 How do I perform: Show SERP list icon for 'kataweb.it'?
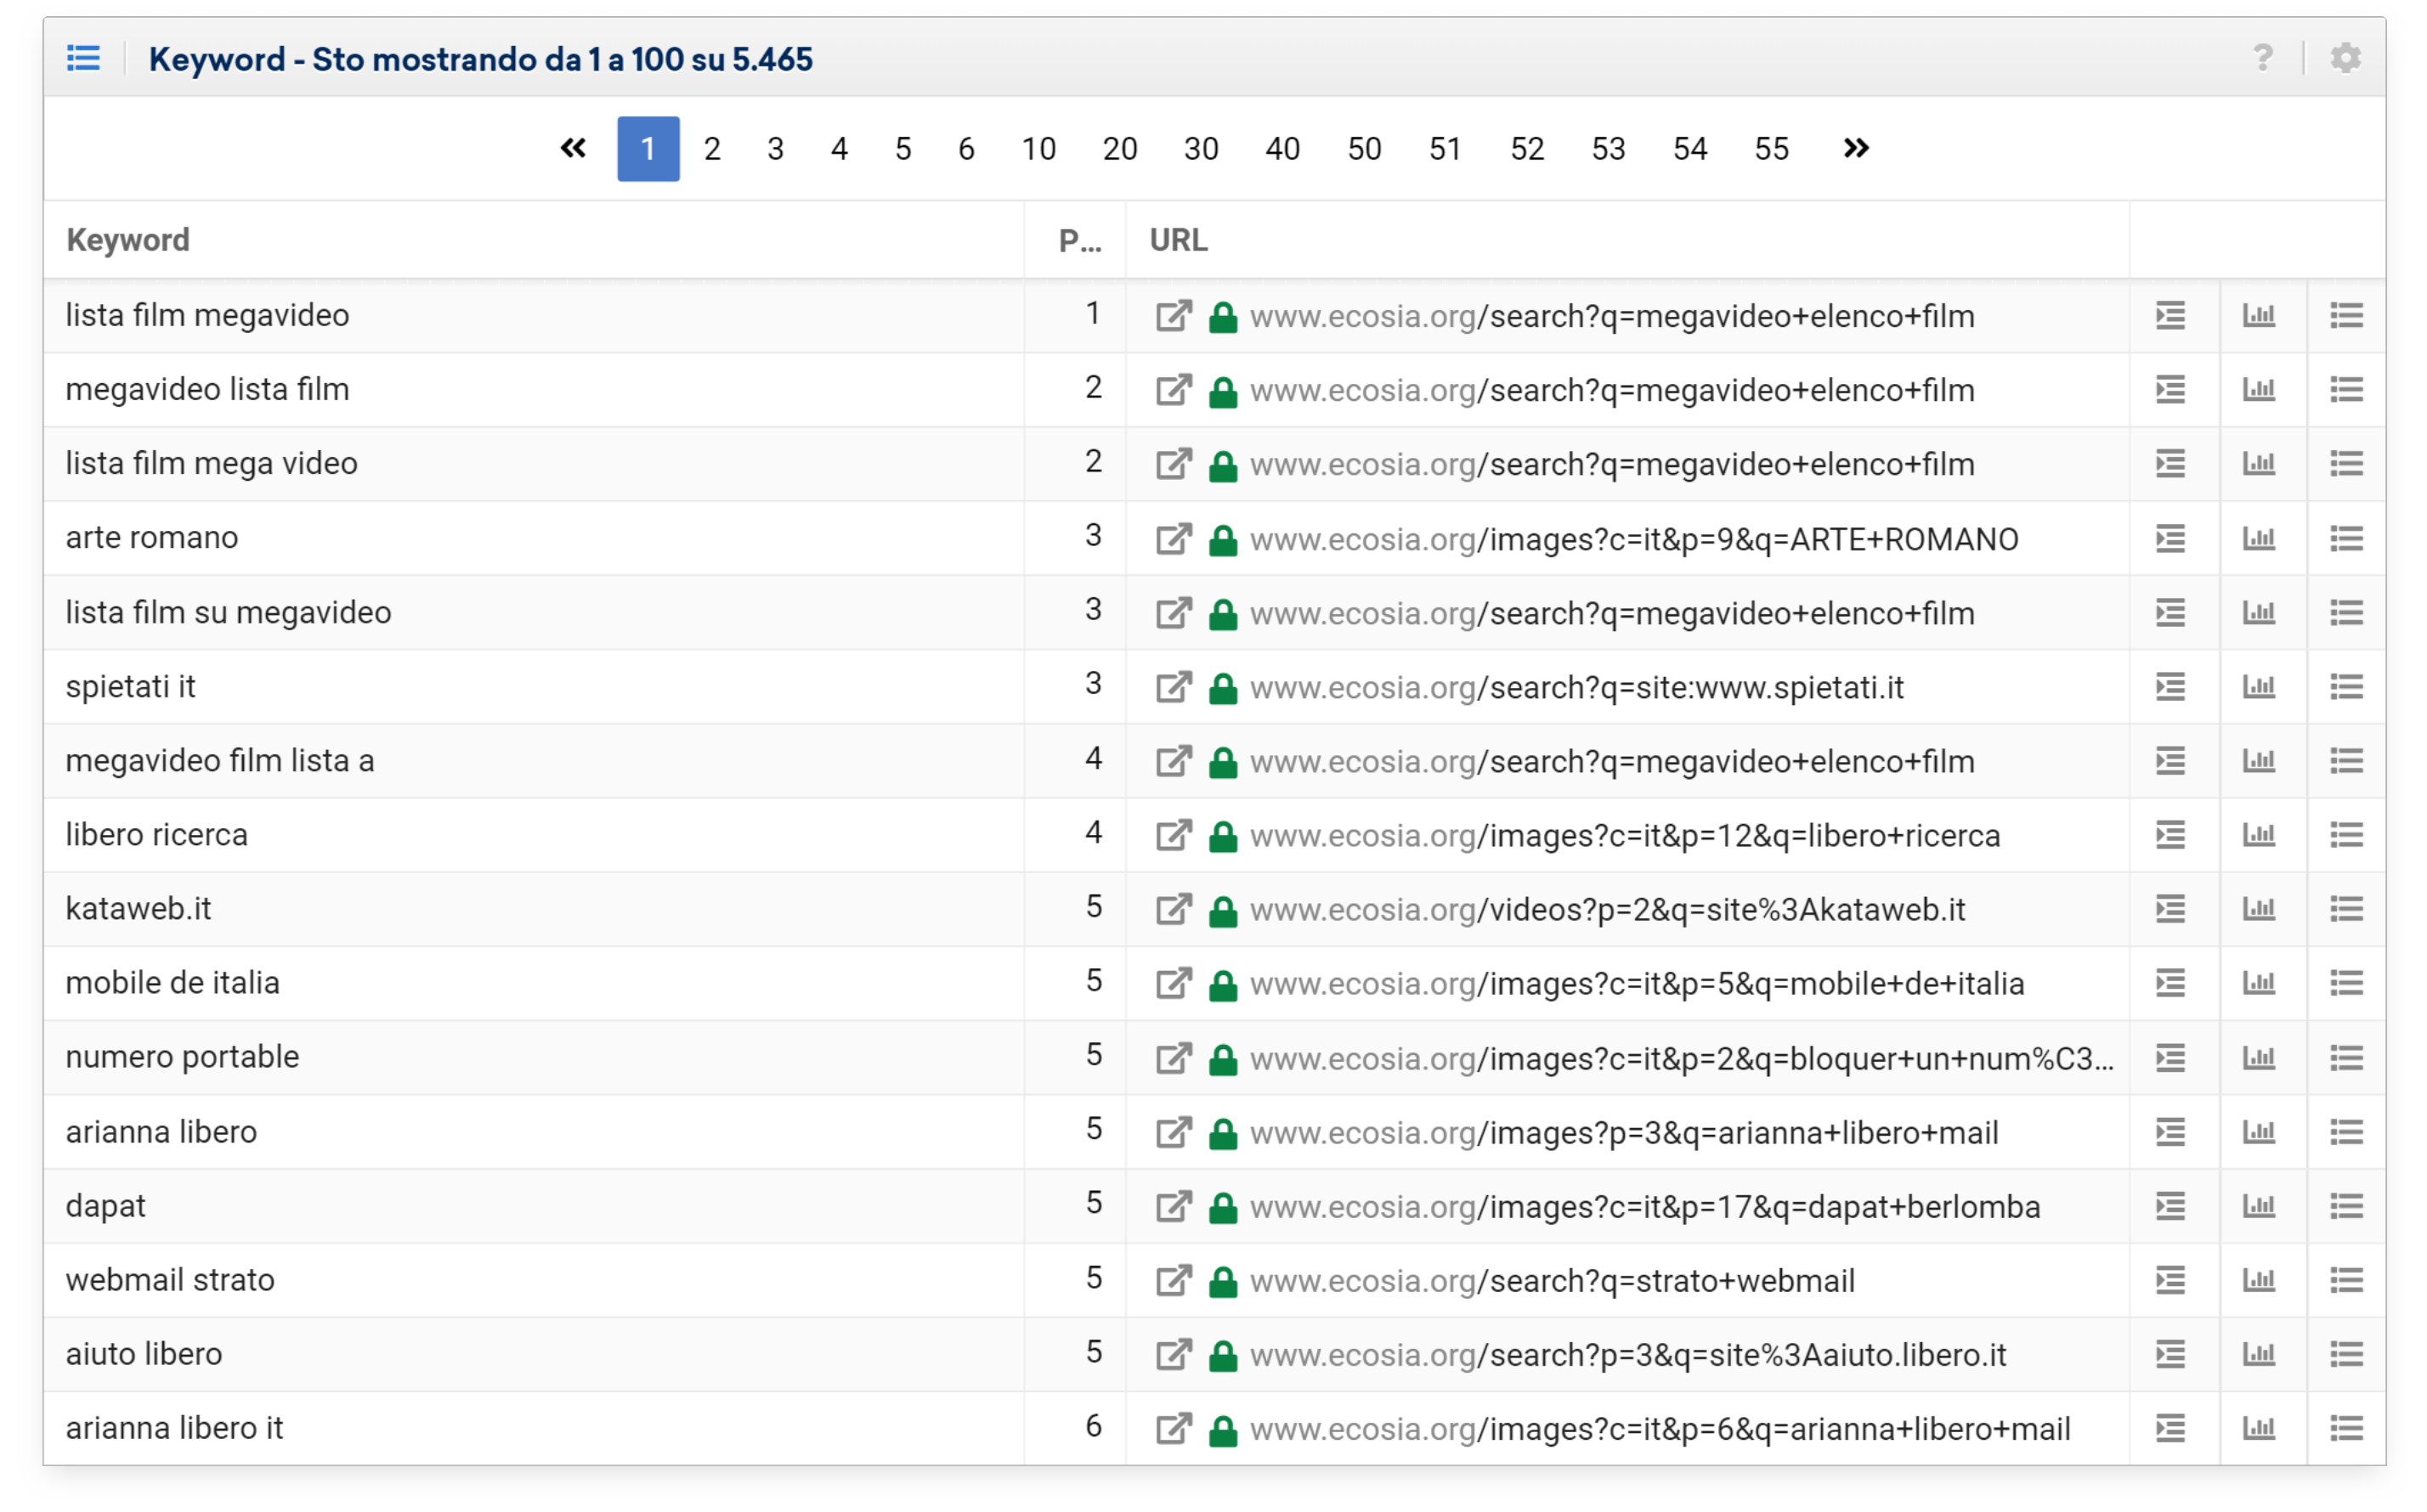[x=2170, y=909]
